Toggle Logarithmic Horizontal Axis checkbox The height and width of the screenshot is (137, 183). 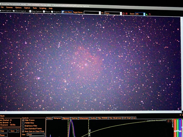tap(146, 121)
